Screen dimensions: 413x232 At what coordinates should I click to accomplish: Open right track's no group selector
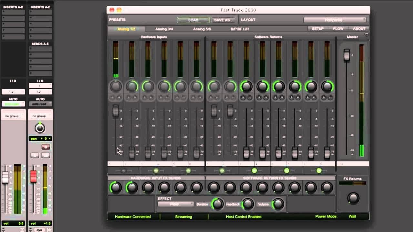(x=40, y=116)
